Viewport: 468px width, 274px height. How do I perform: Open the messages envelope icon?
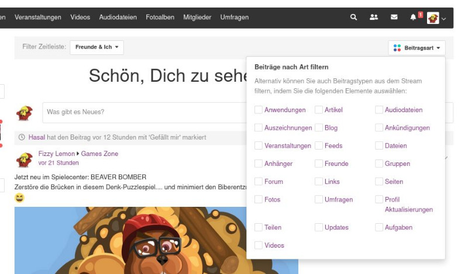tap(394, 18)
